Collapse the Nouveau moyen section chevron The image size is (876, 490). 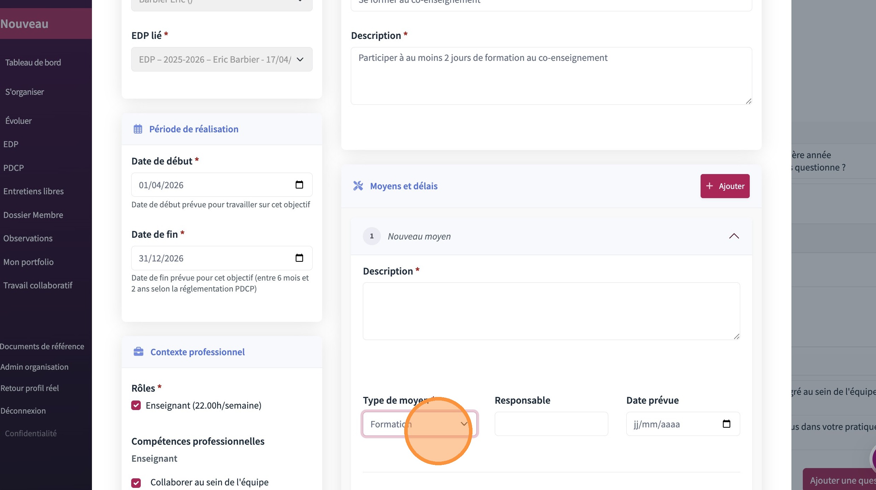734,236
